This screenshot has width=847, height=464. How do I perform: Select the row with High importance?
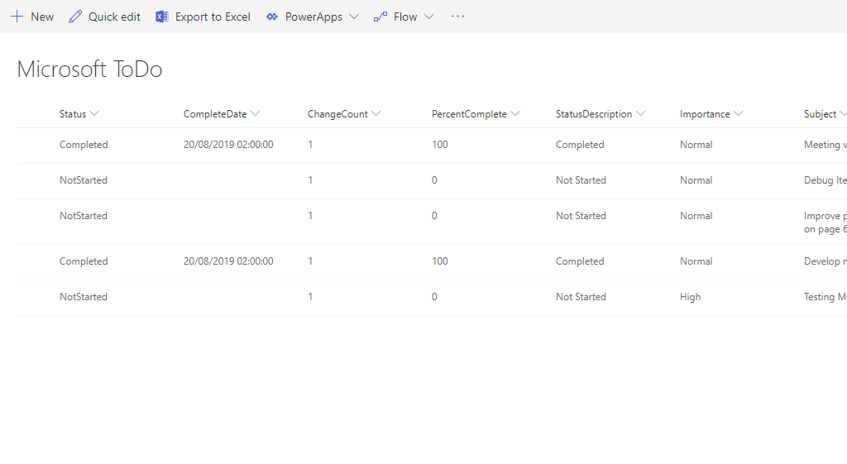click(33, 297)
